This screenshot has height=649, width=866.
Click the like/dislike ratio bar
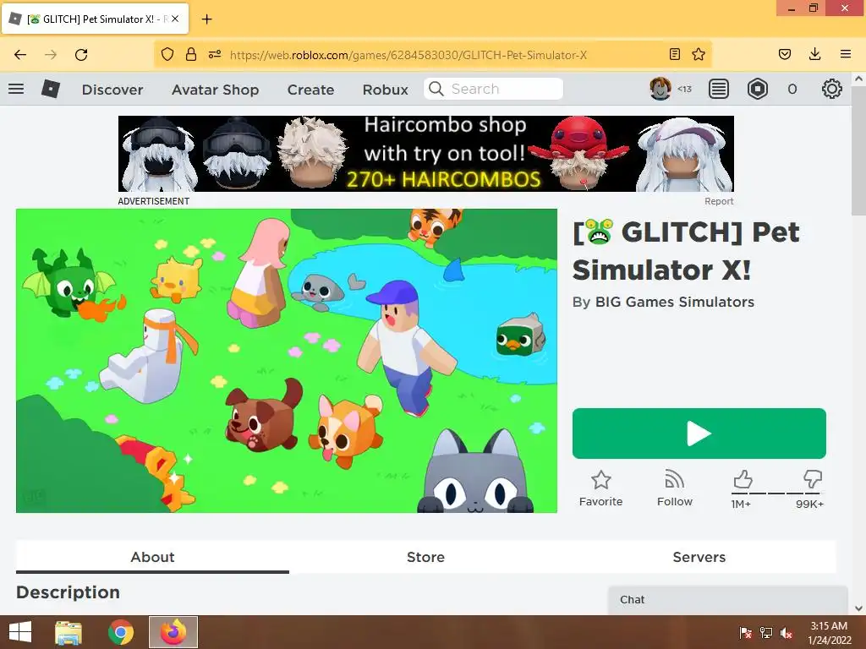[777, 493]
